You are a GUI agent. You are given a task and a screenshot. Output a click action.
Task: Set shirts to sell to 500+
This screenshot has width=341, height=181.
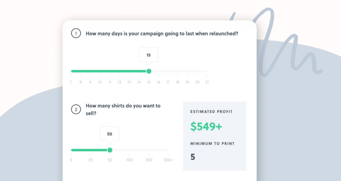pyautogui.click(x=168, y=160)
